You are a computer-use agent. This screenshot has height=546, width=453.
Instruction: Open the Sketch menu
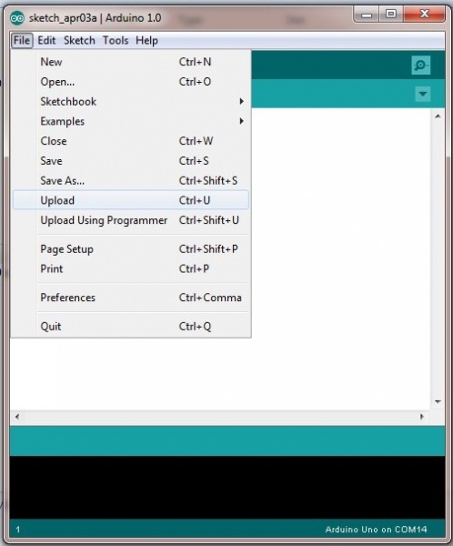(79, 40)
